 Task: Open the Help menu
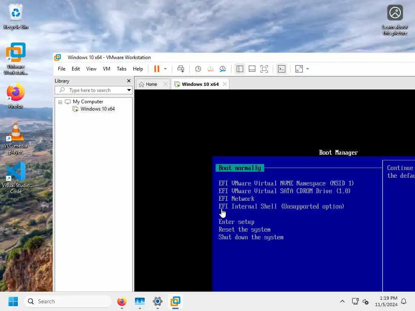[138, 69]
